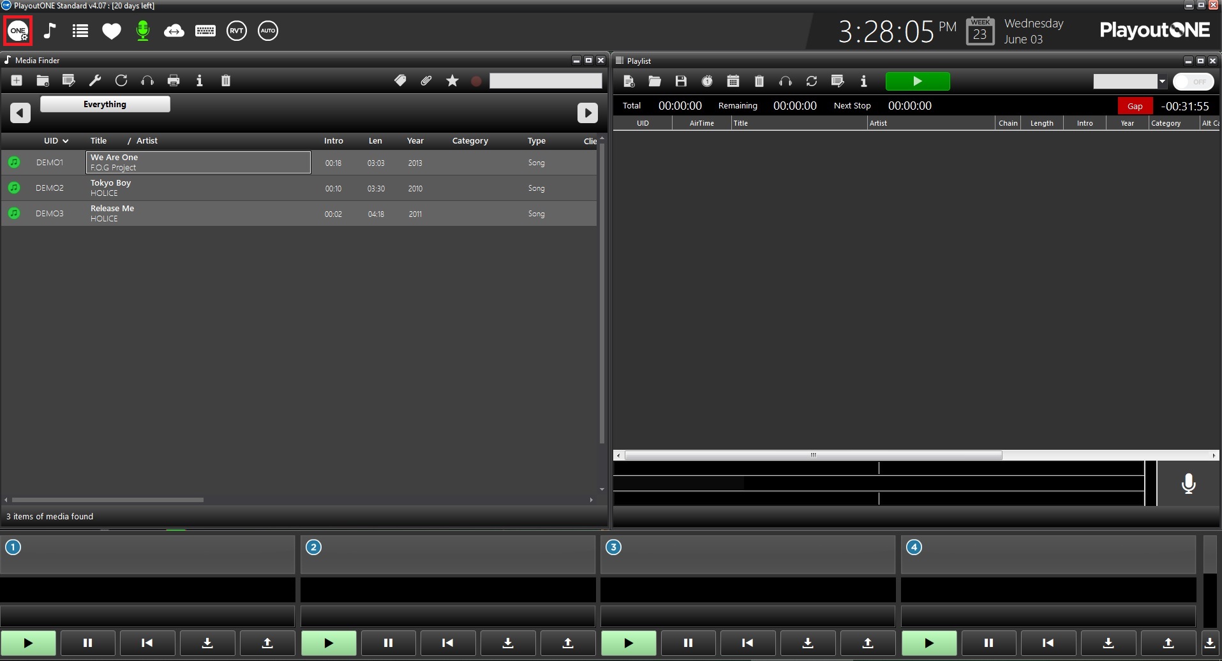Click the keyboard hotkeys icon
This screenshot has height=661, width=1222.
click(205, 31)
